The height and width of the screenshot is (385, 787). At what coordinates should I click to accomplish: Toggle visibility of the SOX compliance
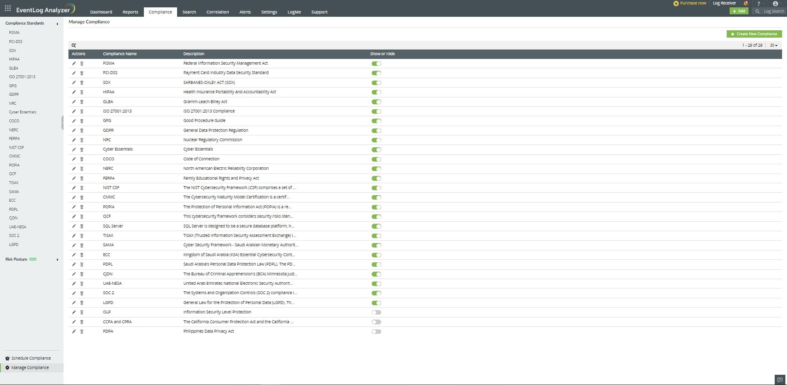376,83
